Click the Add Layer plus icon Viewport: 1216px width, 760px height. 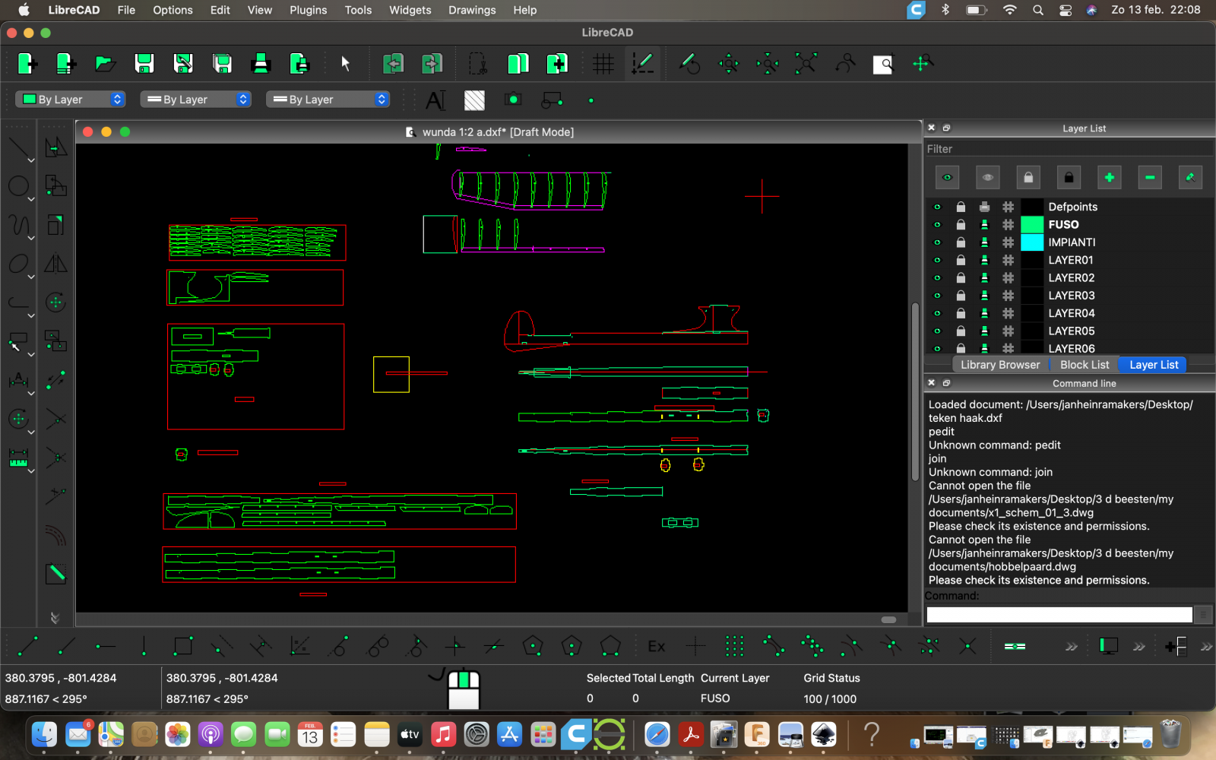(x=1110, y=178)
